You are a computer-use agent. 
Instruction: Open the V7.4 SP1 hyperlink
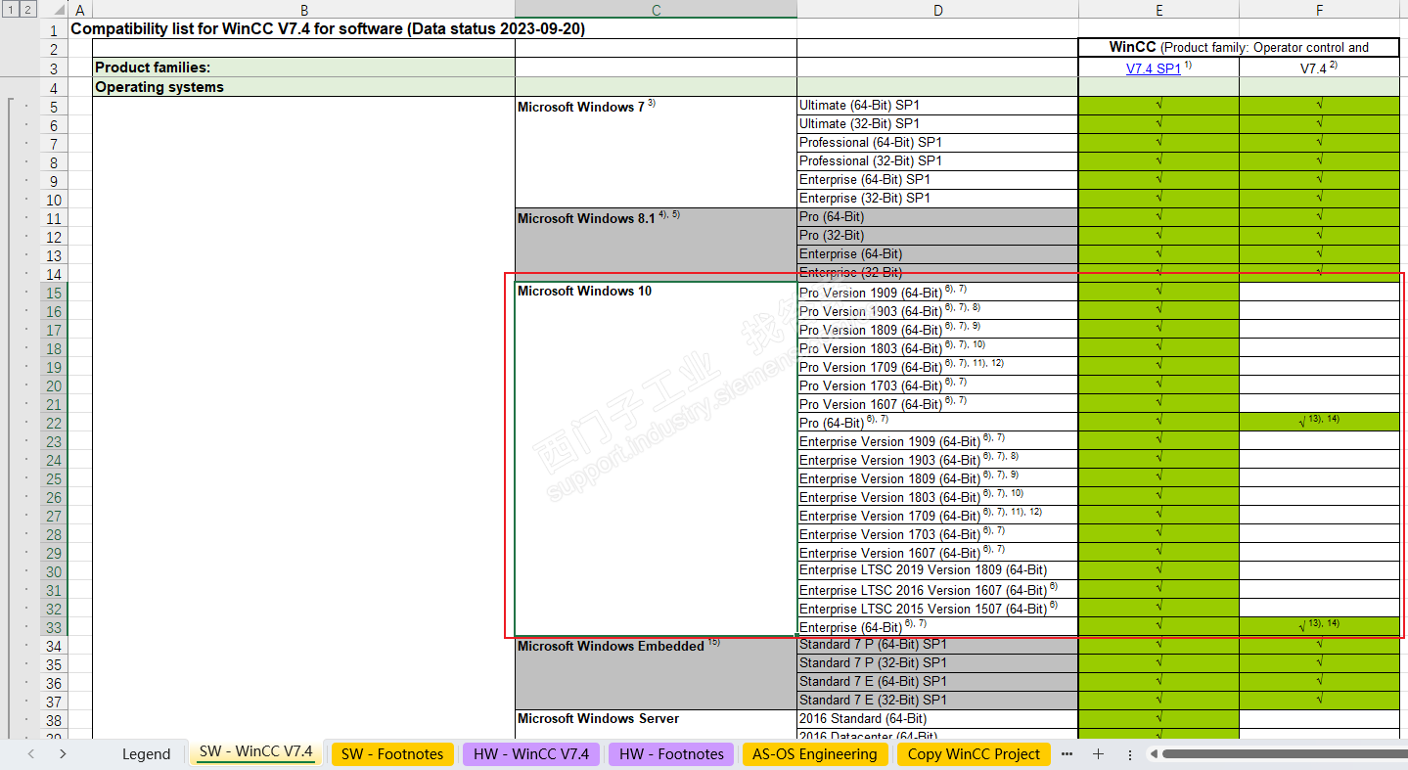click(x=1154, y=68)
